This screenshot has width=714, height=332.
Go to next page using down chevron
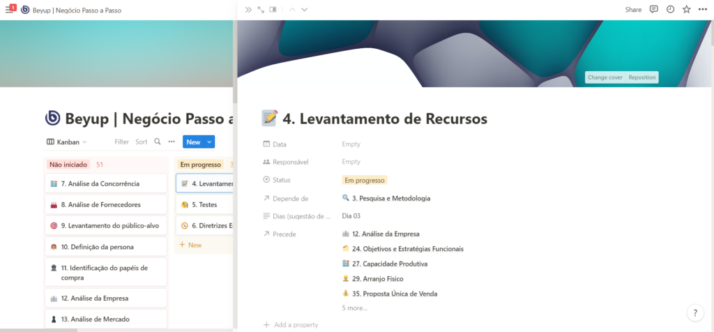click(x=304, y=10)
